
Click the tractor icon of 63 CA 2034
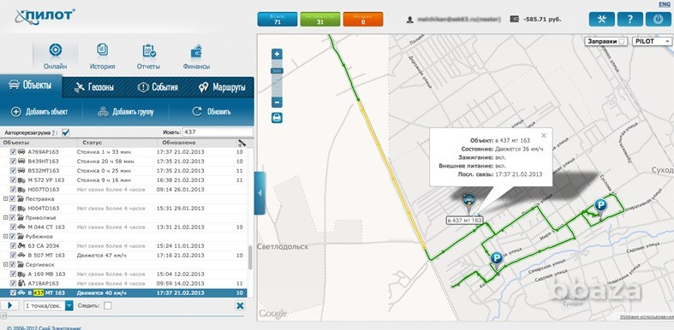(21, 246)
